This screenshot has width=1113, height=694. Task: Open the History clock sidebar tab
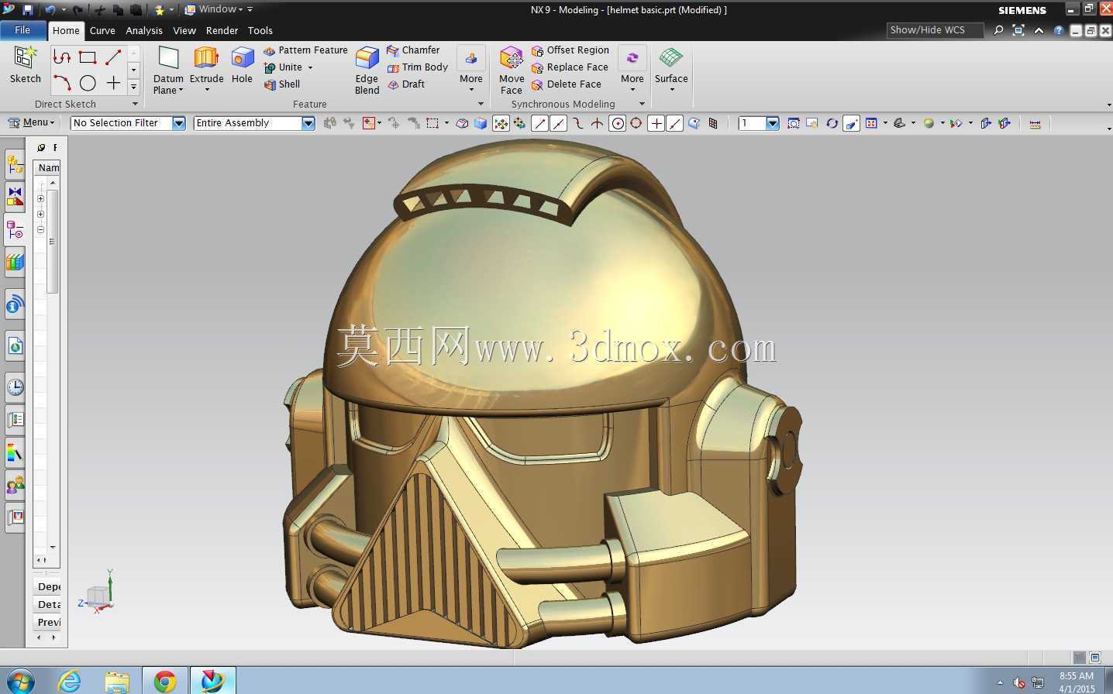tap(15, 387)
